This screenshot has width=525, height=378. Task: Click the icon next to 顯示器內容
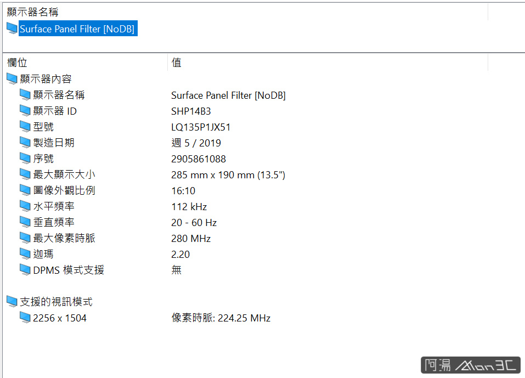pos(12,78)
